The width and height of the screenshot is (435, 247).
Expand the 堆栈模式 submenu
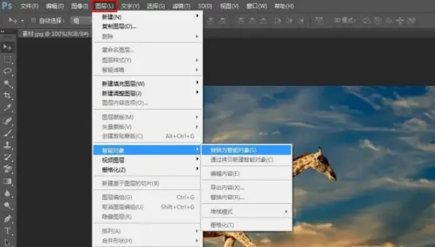pos(246,212)
